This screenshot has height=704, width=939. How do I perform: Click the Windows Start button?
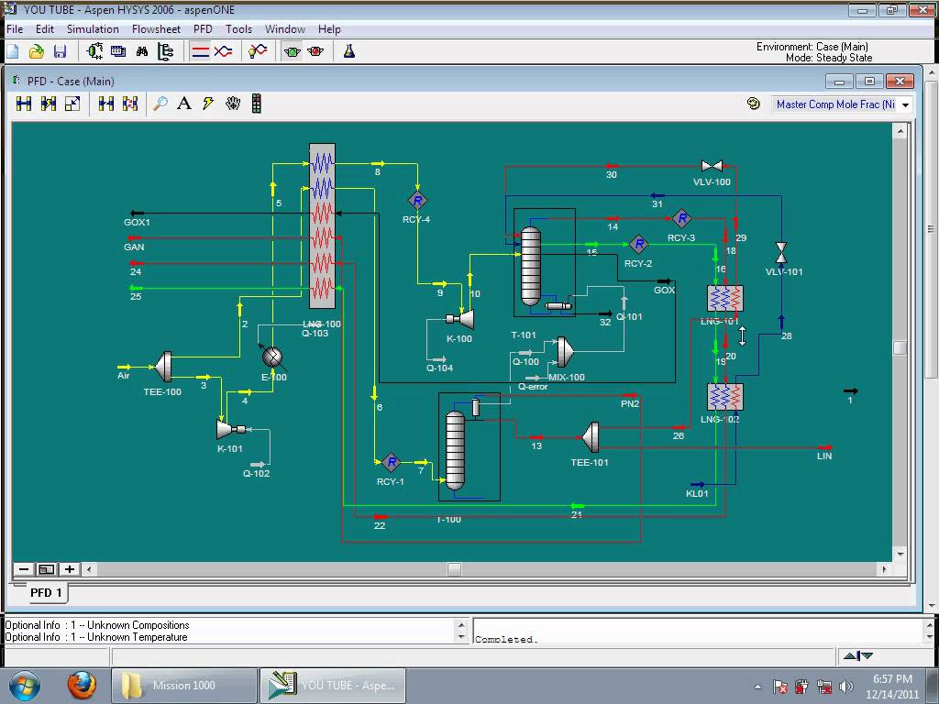(25, 685)
